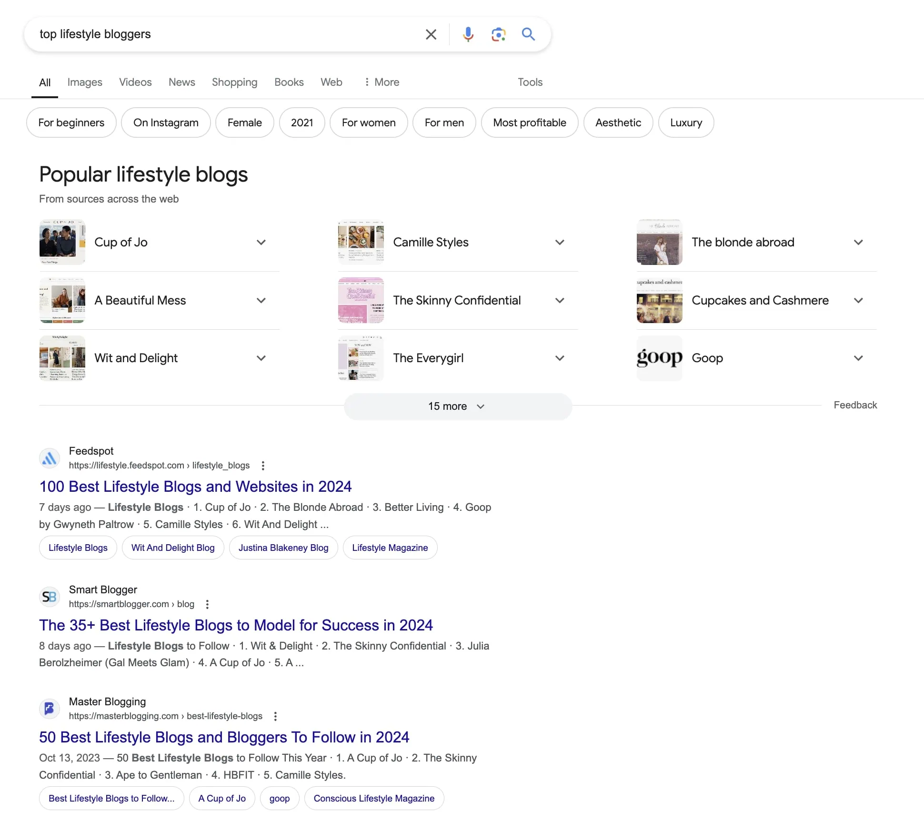The height and width of the screenshot is (833, 924).
Task: Open the Wit And Delight Blog sitelink
Action: [x=173, y=548]
